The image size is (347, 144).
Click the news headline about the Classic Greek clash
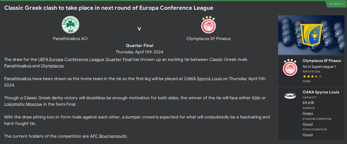[x=109, y=8]
